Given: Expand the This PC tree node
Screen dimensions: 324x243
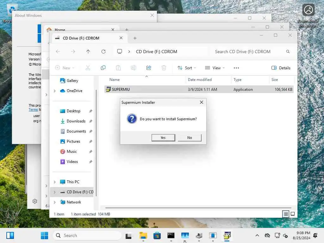Looking at the screenshot, I should point(54,182).
